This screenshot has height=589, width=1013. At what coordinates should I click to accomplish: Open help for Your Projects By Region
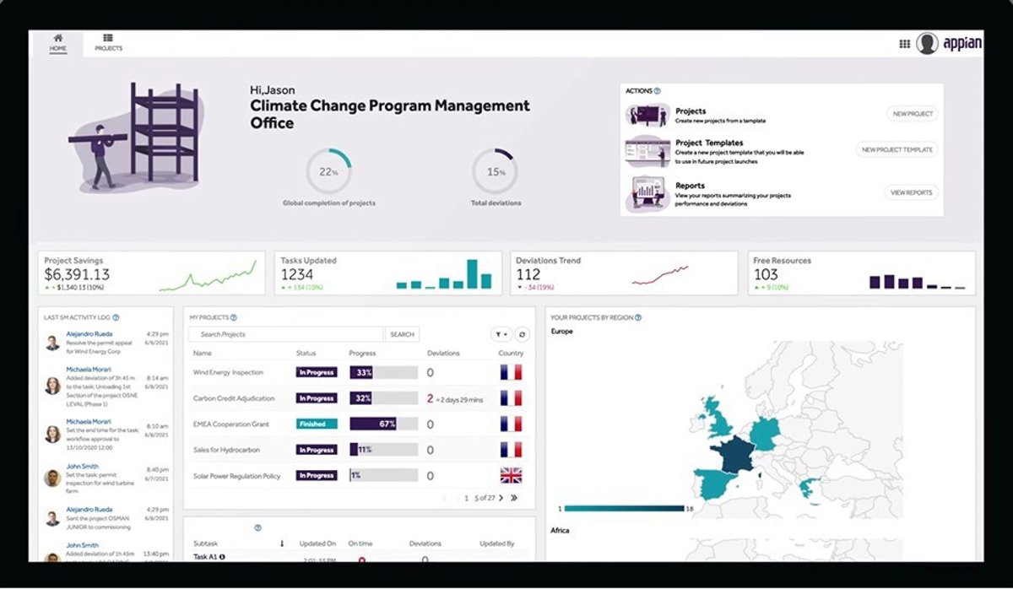pyautogui.click(x=638, y=318)
